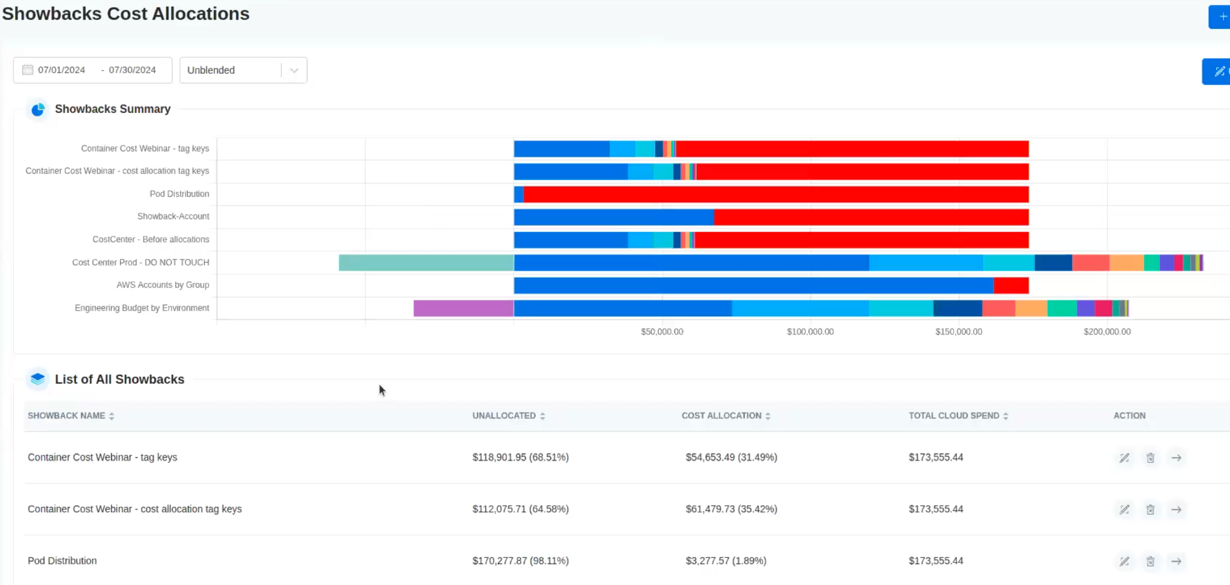The image size is (1230, 585).
Task: Click the red segment of AWS Accounts by Group bar
Action: [x=1011, y=285]
